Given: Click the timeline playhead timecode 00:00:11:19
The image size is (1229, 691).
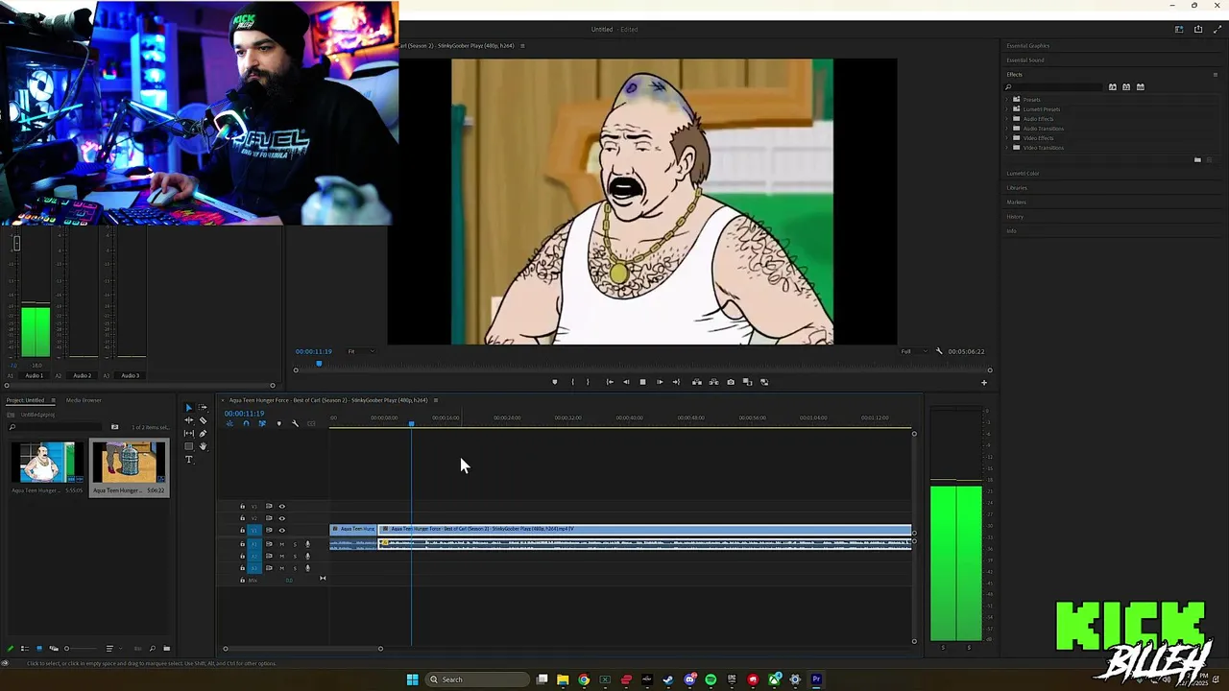Looking at the screenshot, I should (244, 414).
